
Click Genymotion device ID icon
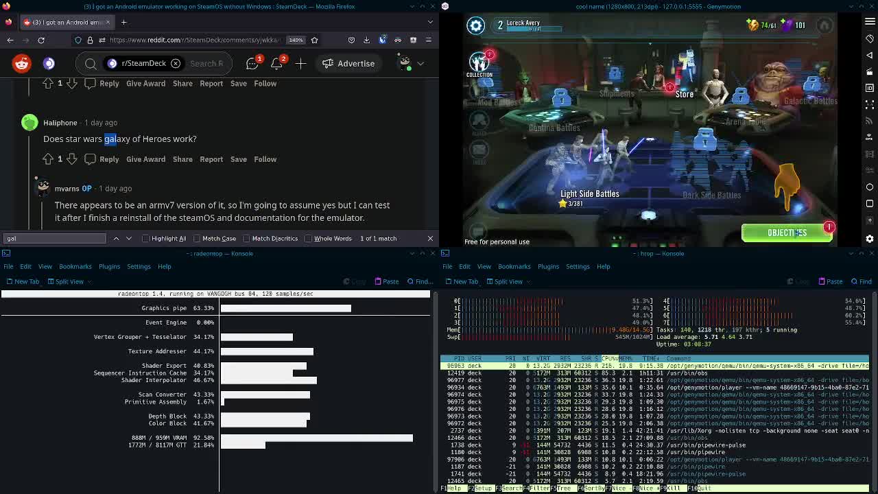click(x=870, y=89)
